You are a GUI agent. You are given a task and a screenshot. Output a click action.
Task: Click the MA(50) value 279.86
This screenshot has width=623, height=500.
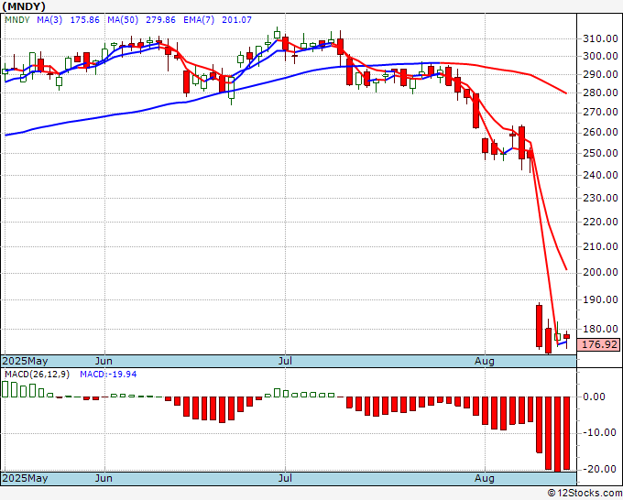pos(160,19)
